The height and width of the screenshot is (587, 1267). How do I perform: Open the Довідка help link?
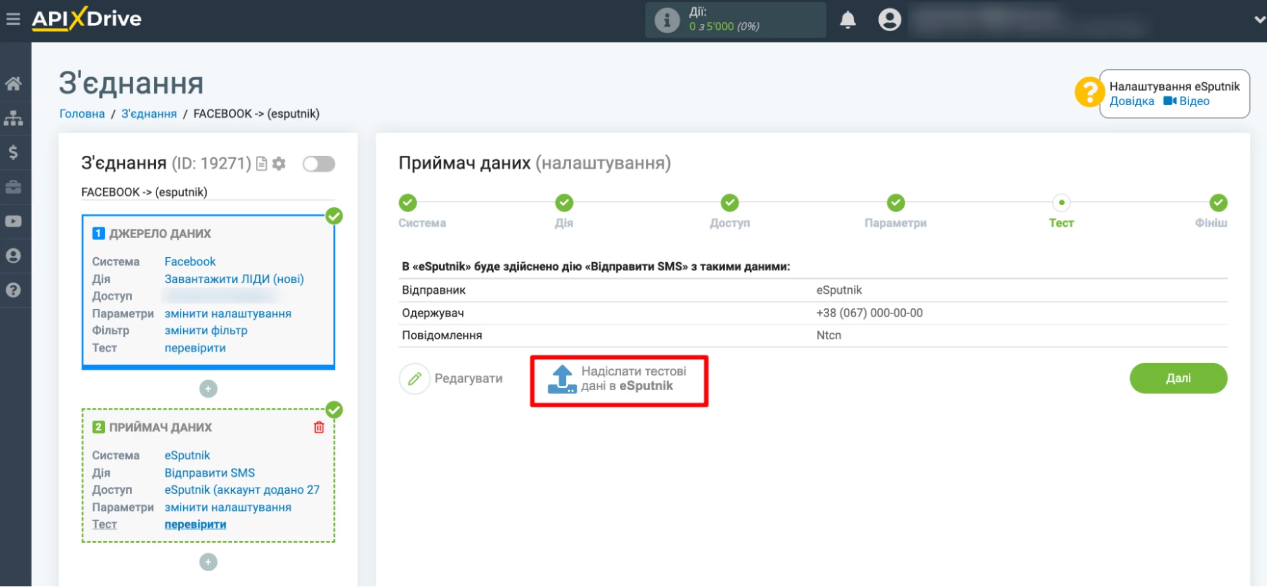tap(1132, 101)
